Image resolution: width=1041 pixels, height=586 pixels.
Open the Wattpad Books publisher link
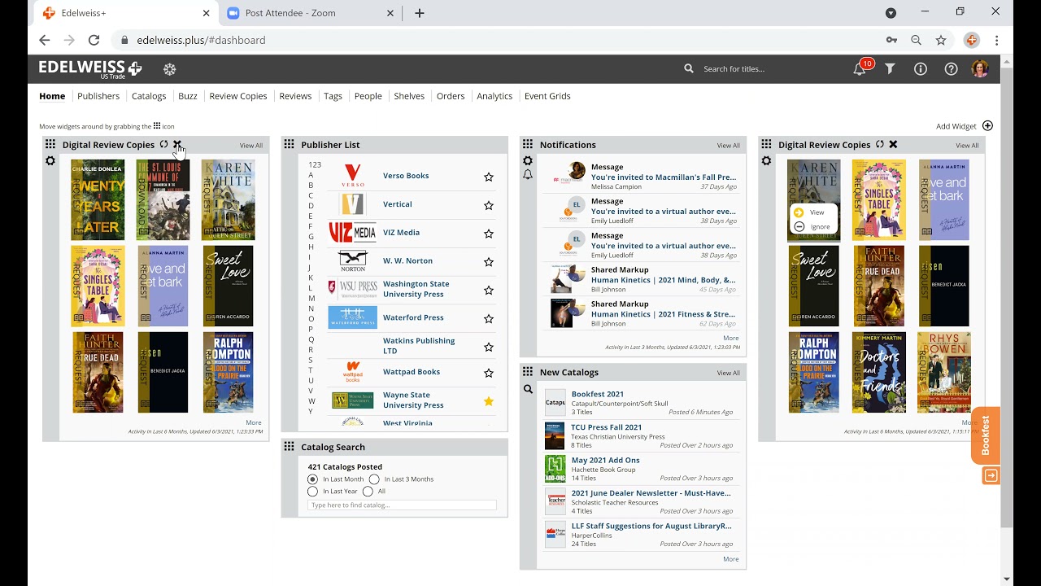click(412, 372)
